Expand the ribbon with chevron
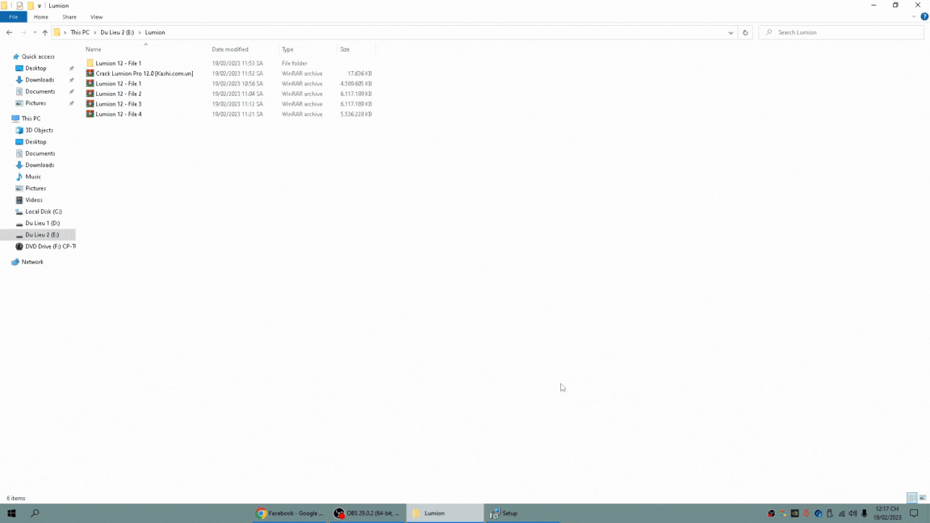Image resolution: width=930 pixels, height=523 pixels. [x=914, y=17]
